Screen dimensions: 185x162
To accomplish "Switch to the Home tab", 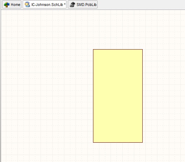I will pyautogui.click(x=12, y=4).
